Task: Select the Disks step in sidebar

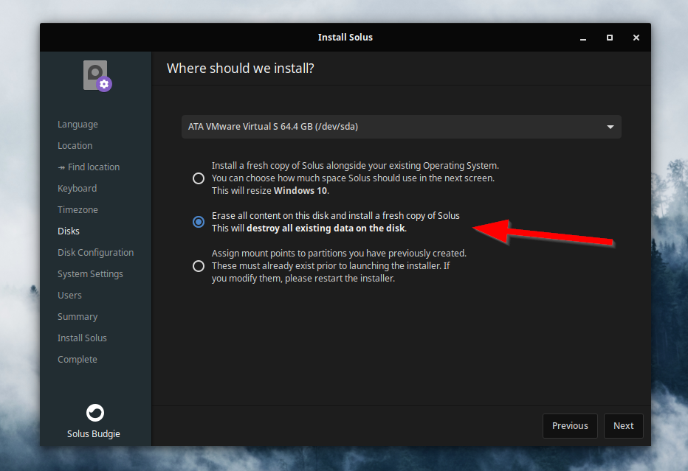Action: click(x=69, y=231)
